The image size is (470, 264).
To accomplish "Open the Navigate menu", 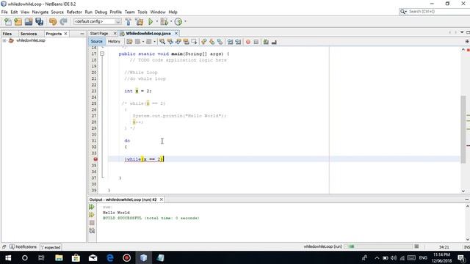I will (x=40, y=12).
